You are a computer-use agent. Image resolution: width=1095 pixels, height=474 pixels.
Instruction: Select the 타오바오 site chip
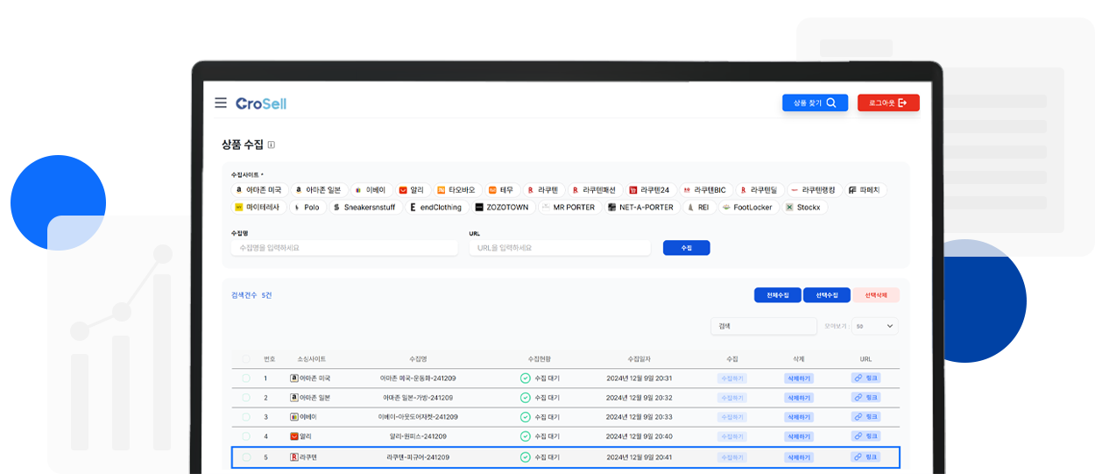456,190
